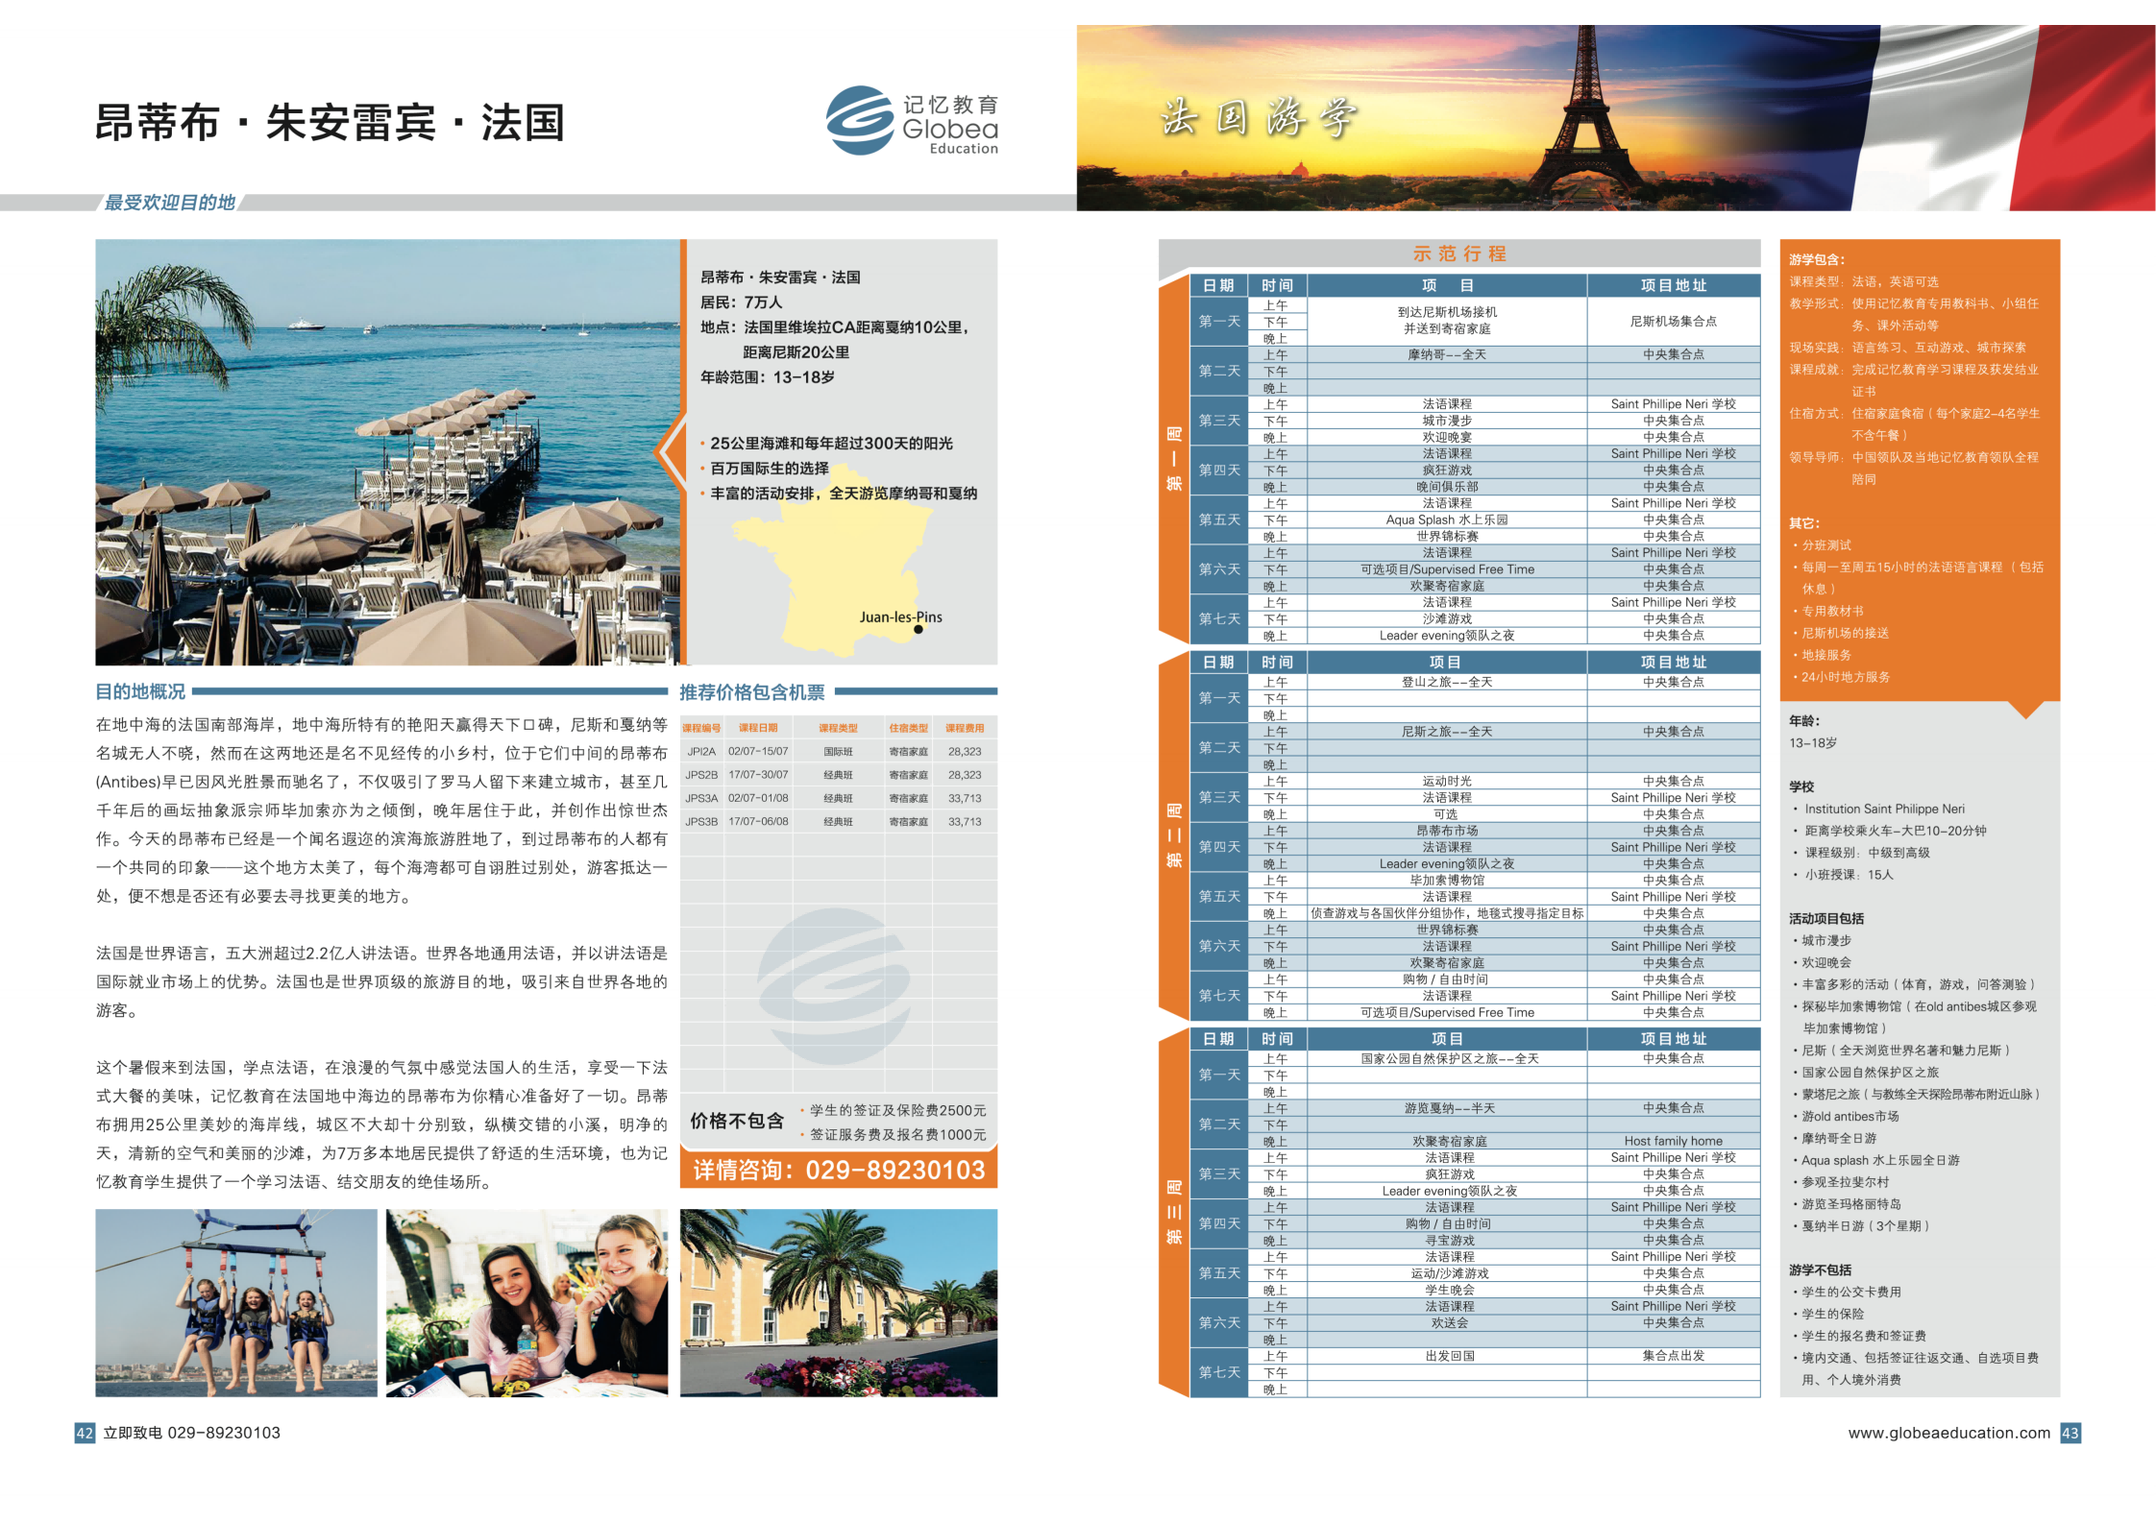The width and height of the screenshot is (2156, 1523).
Task: Click the 欢送会 cell
Action: point(1450,1323)
